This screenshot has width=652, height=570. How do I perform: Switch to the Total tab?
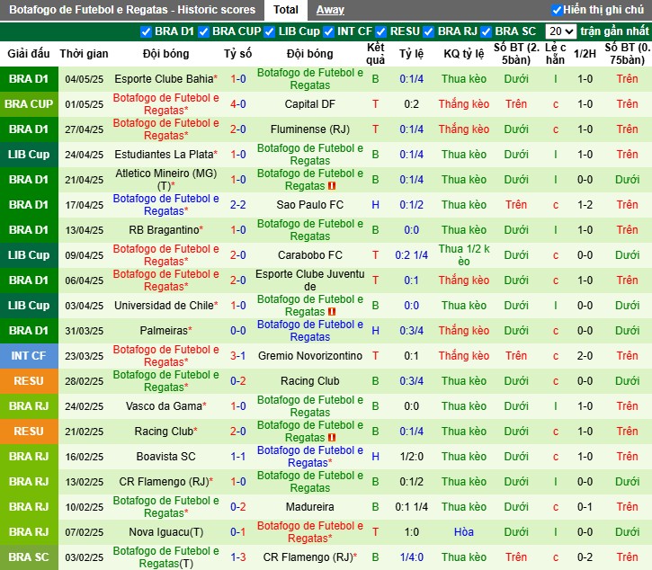tap(286, 10)
